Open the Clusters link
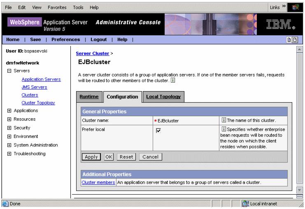The image size is (305, 209). coord(30,95)
